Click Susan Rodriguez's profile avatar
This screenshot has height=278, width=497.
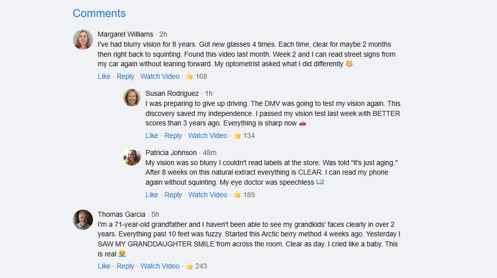click(132, 98)
